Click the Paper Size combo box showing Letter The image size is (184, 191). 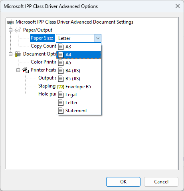pyautogui.click(x=79, y=38)
